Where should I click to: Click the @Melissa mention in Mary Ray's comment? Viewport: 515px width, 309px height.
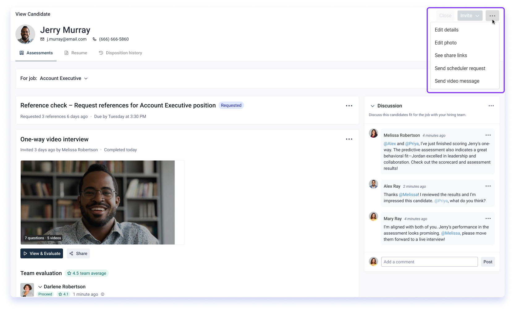451,233
